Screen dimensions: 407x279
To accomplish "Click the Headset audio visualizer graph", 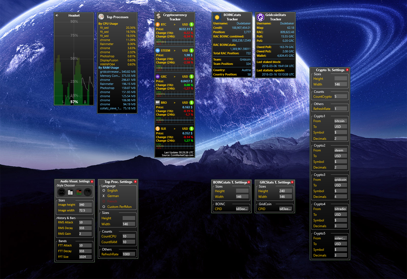I will point(74,61).
